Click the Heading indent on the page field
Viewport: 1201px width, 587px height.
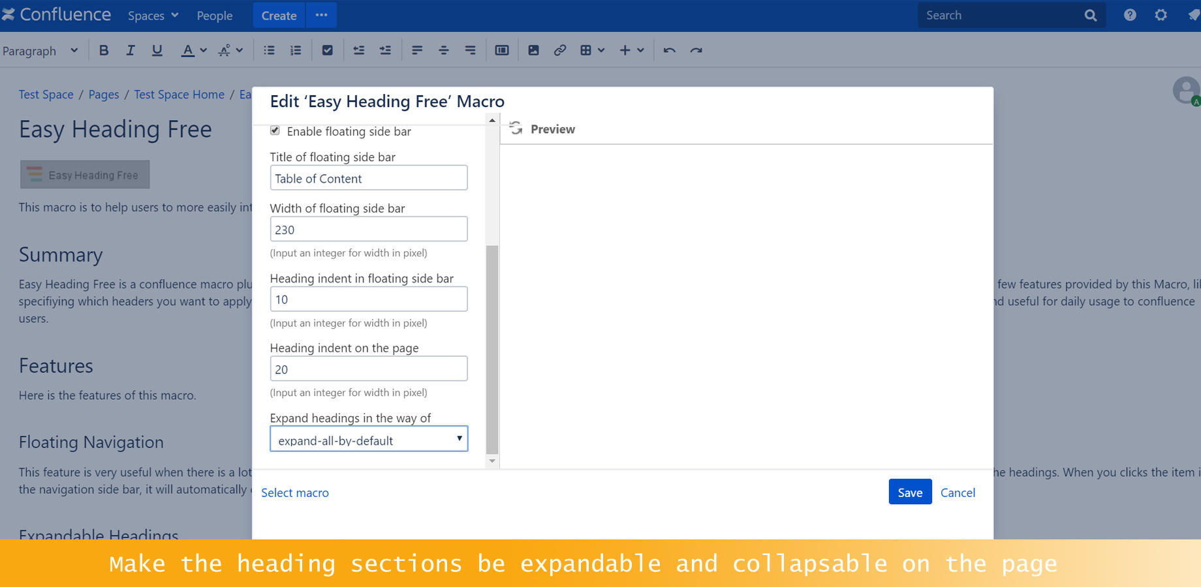click(369, 369)
